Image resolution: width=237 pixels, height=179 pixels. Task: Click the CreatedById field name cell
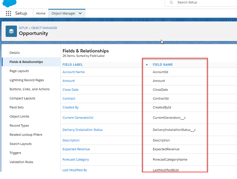pyautogui.click(x=162, y=107)
